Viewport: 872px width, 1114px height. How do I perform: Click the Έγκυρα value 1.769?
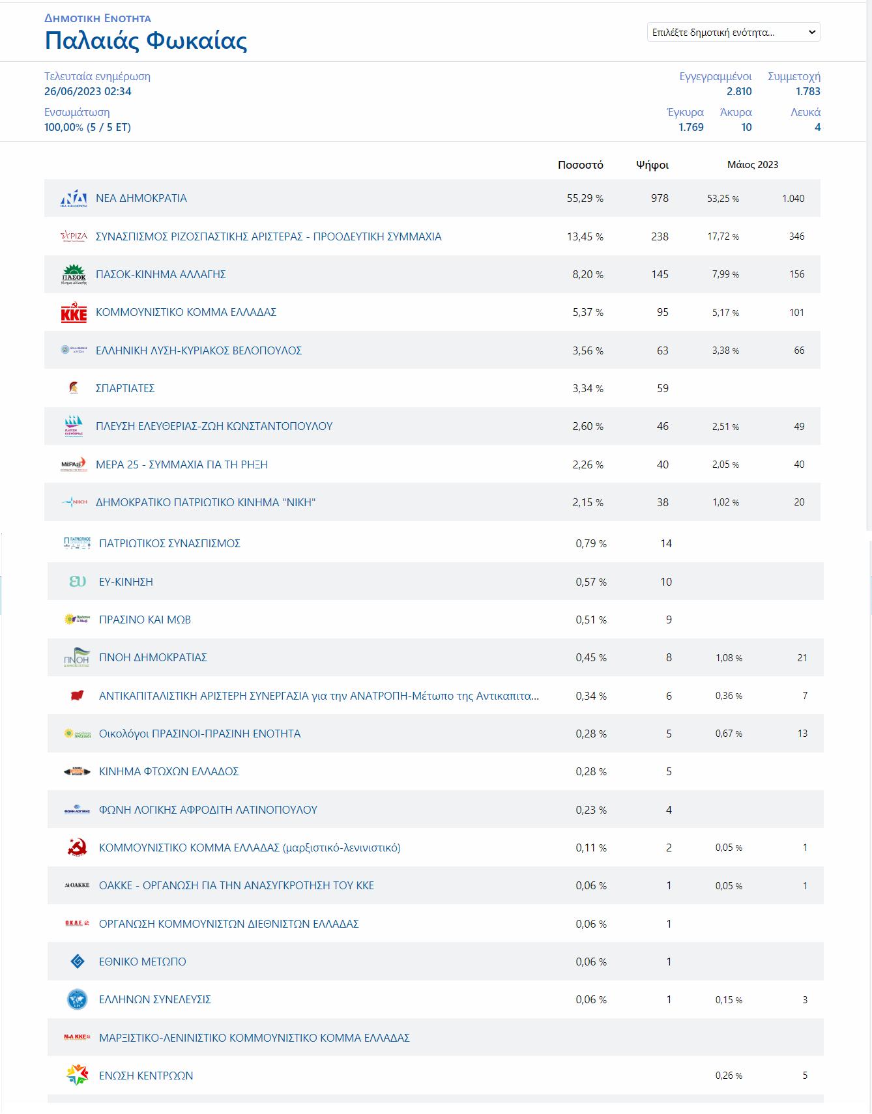tap(691, 127)
